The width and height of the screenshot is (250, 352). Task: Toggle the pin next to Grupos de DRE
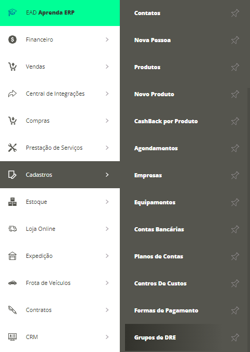[235, 337]
